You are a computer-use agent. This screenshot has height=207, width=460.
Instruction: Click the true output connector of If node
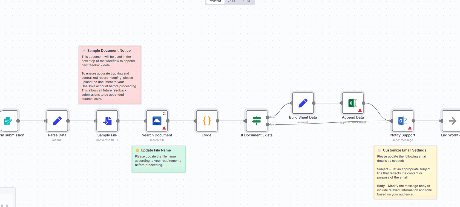[267, 117]
